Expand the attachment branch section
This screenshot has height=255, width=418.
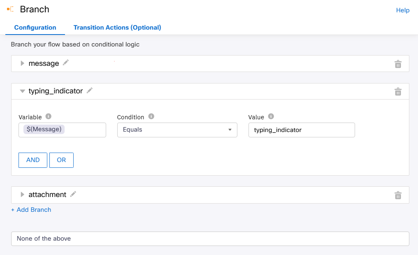(x=23, y=195)
